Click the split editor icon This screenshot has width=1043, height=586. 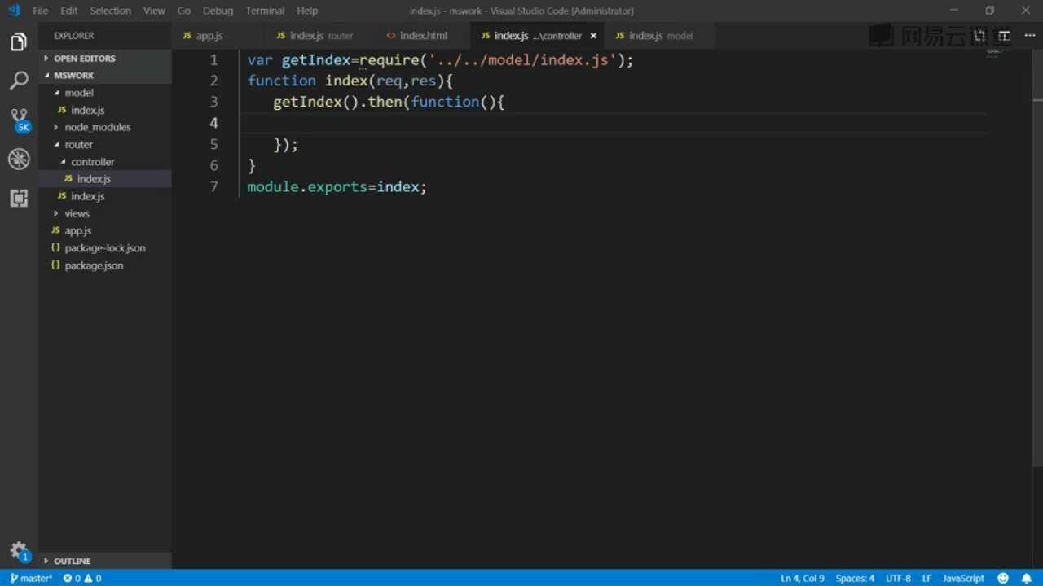(x=1005, y=36)
